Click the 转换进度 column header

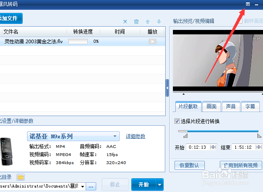pos(83,32)
